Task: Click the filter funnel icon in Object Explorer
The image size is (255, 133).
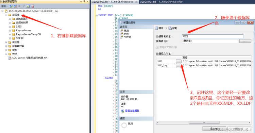Action: [24, 6]
